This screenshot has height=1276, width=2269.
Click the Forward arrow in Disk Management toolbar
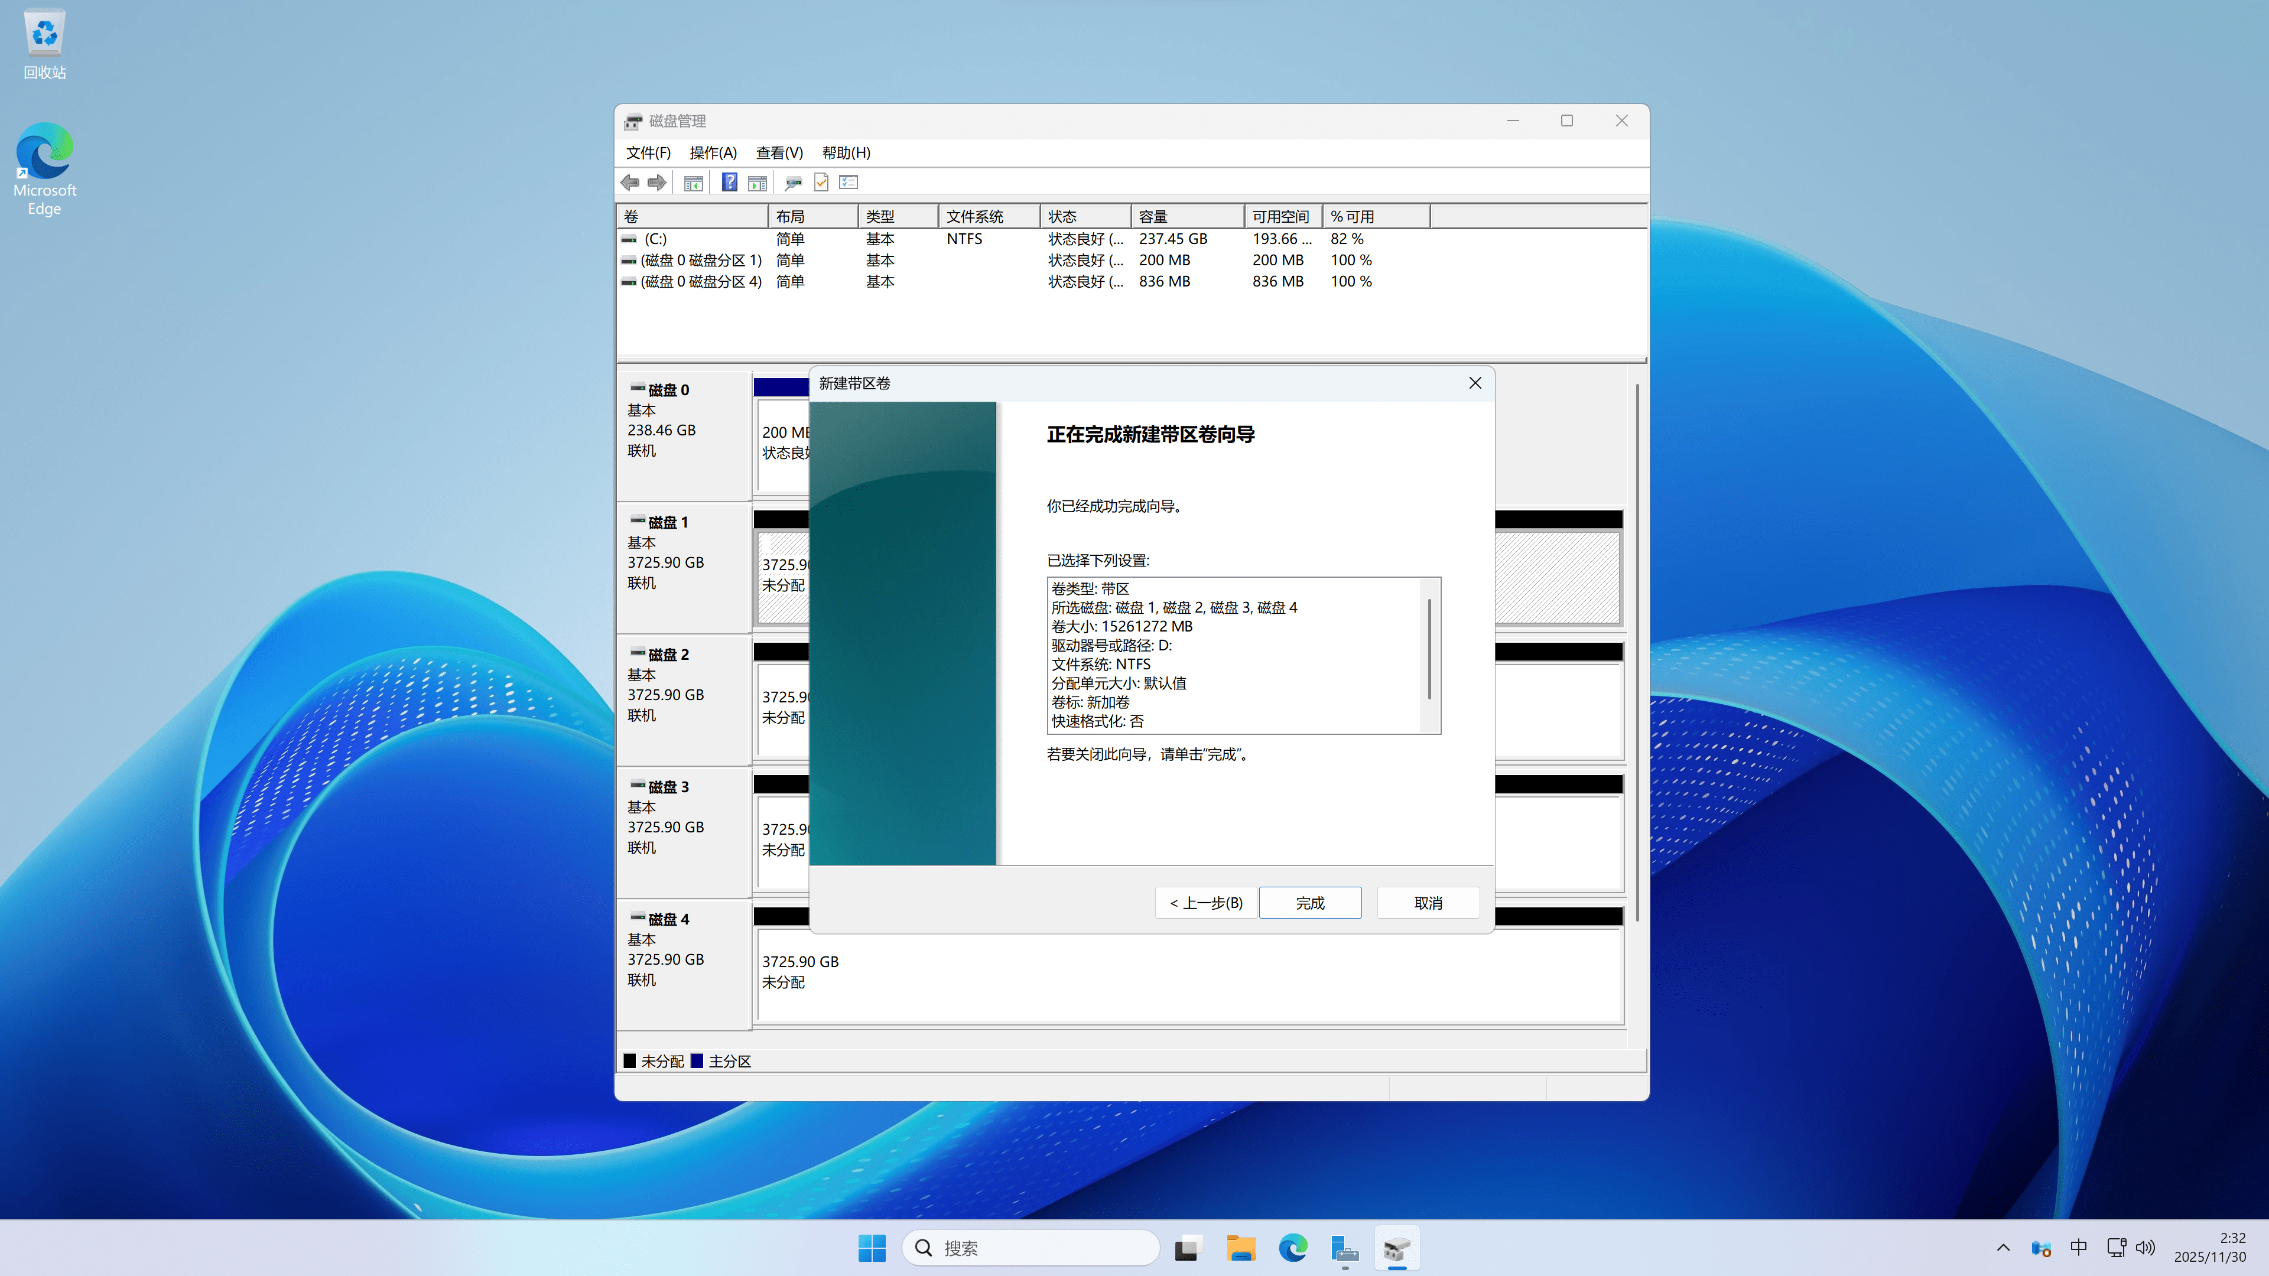(656, 181)
